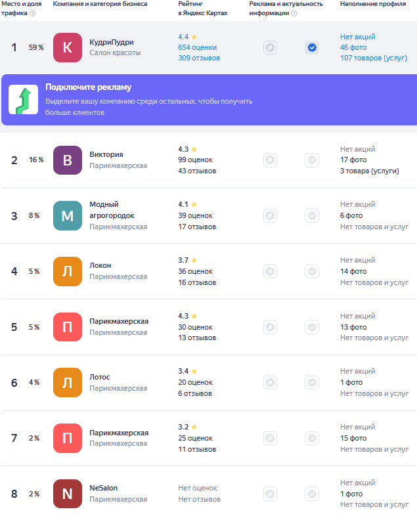This screenshot has height=522, width=417.
Task: Click '3 товара (услуги)' for Виктория
Action: (x=369, y=171)
